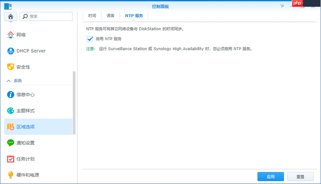Open the DHCP Server sidebar label
The width and height of the screenshot is (321, 184).
coord(31,51)
